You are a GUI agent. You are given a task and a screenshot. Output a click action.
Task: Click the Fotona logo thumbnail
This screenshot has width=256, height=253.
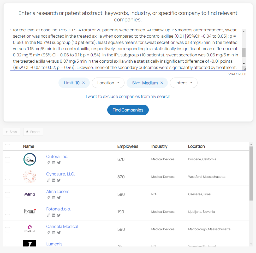30,211
